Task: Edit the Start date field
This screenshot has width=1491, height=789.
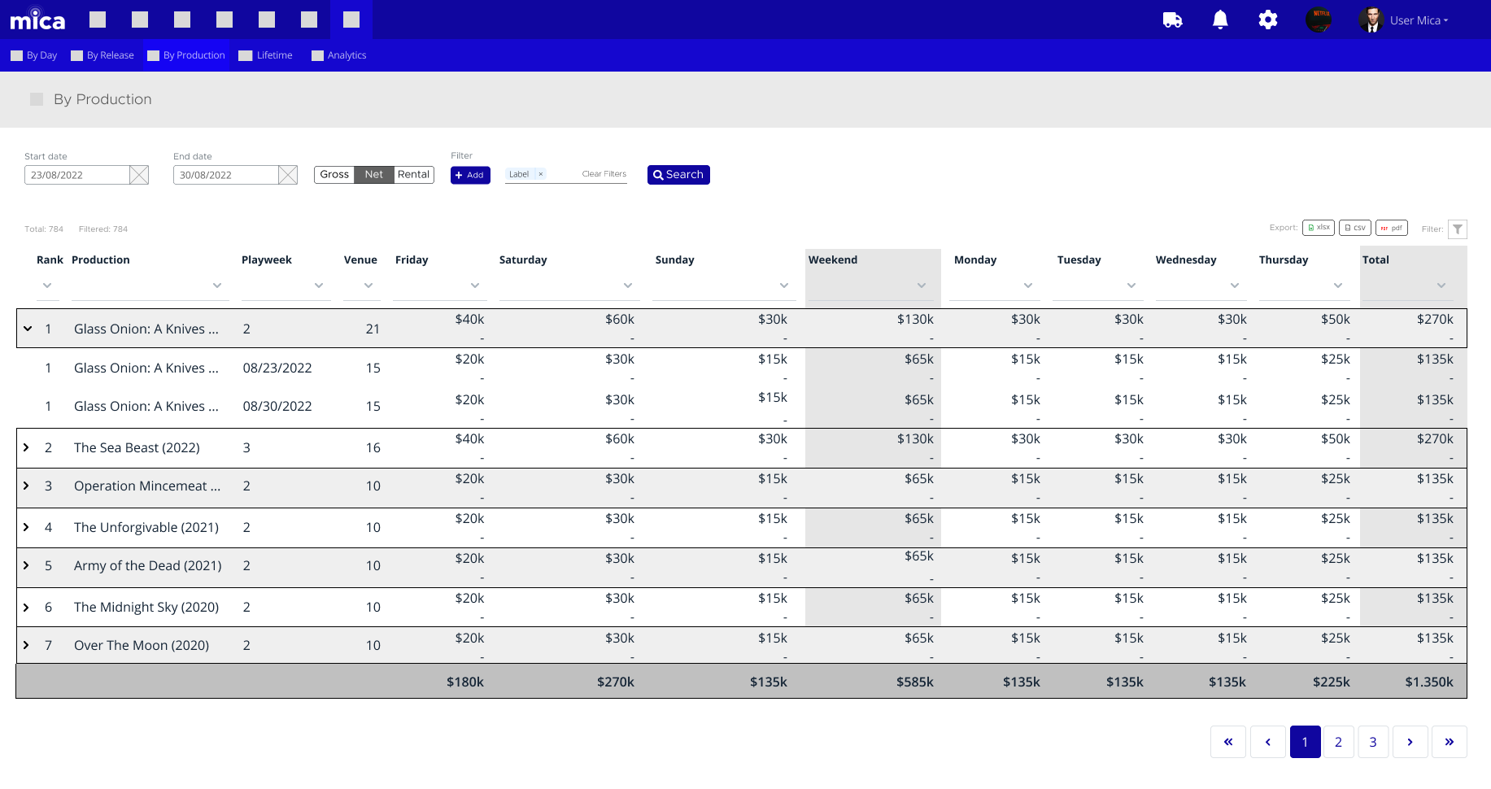Action: click(x=76, y=175)
